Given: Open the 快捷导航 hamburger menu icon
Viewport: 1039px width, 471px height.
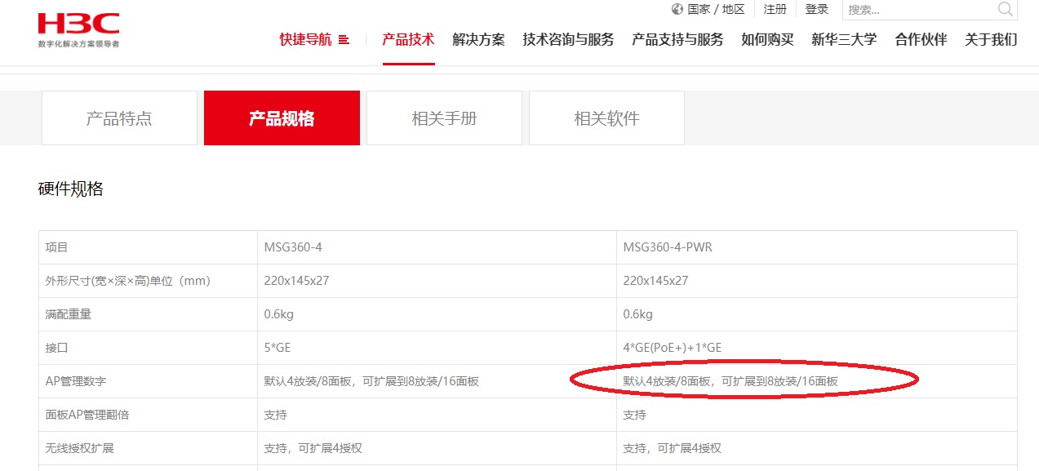Looking at the screenshot, I should click(x=344, y=39).
